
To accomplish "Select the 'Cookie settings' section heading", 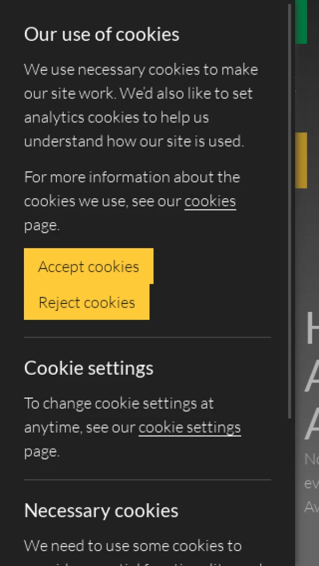I will tap(89, 368).
